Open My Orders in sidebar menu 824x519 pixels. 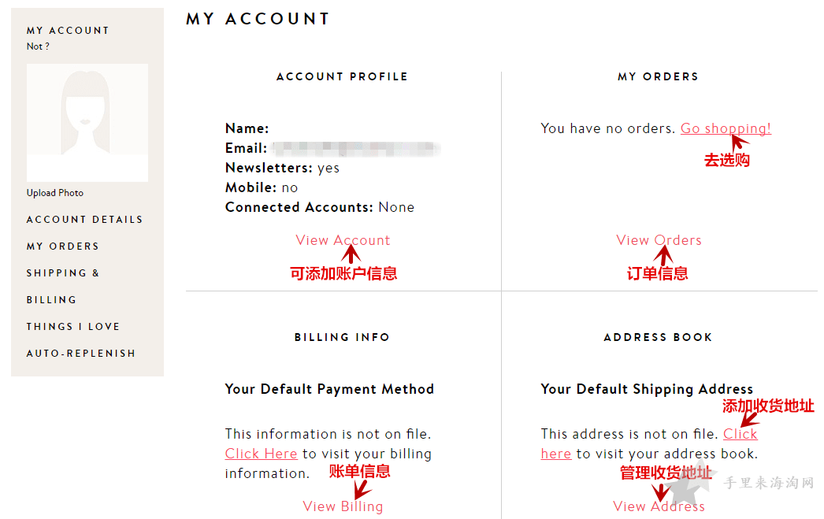[x=62, y=247]
